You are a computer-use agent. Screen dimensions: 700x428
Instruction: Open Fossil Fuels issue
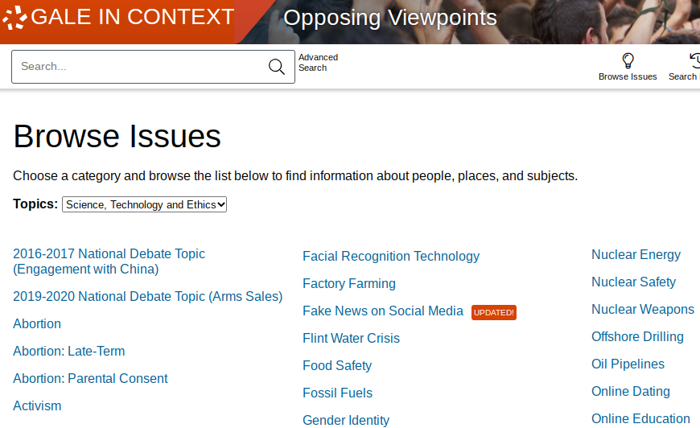(x=337, y=393)
